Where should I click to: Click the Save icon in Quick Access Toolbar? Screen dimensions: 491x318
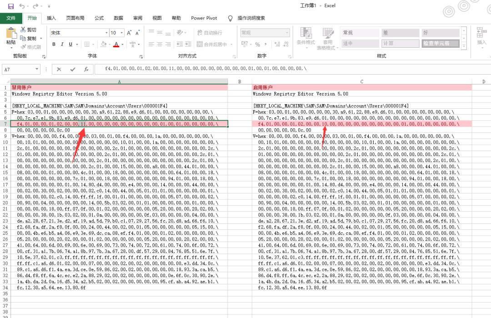tap(11, 5)
